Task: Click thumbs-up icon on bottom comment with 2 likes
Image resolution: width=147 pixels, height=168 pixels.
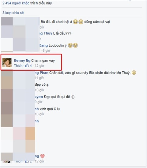Action: tap(27, 161)
